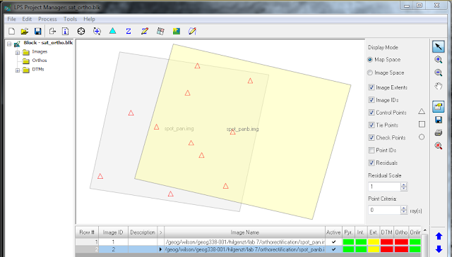Screen dimensions: 452x257
Task: Move row up with blue up arrow
Action: (439, 237)
